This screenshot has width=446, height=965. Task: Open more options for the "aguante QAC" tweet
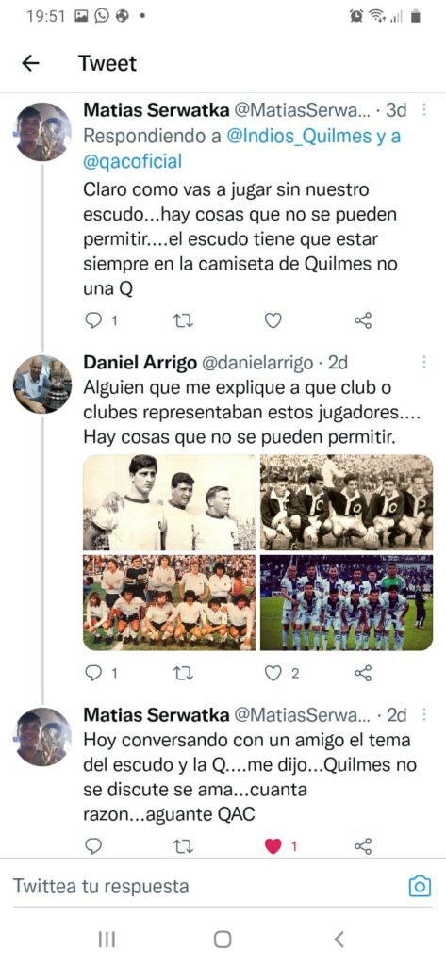point(423,714)
